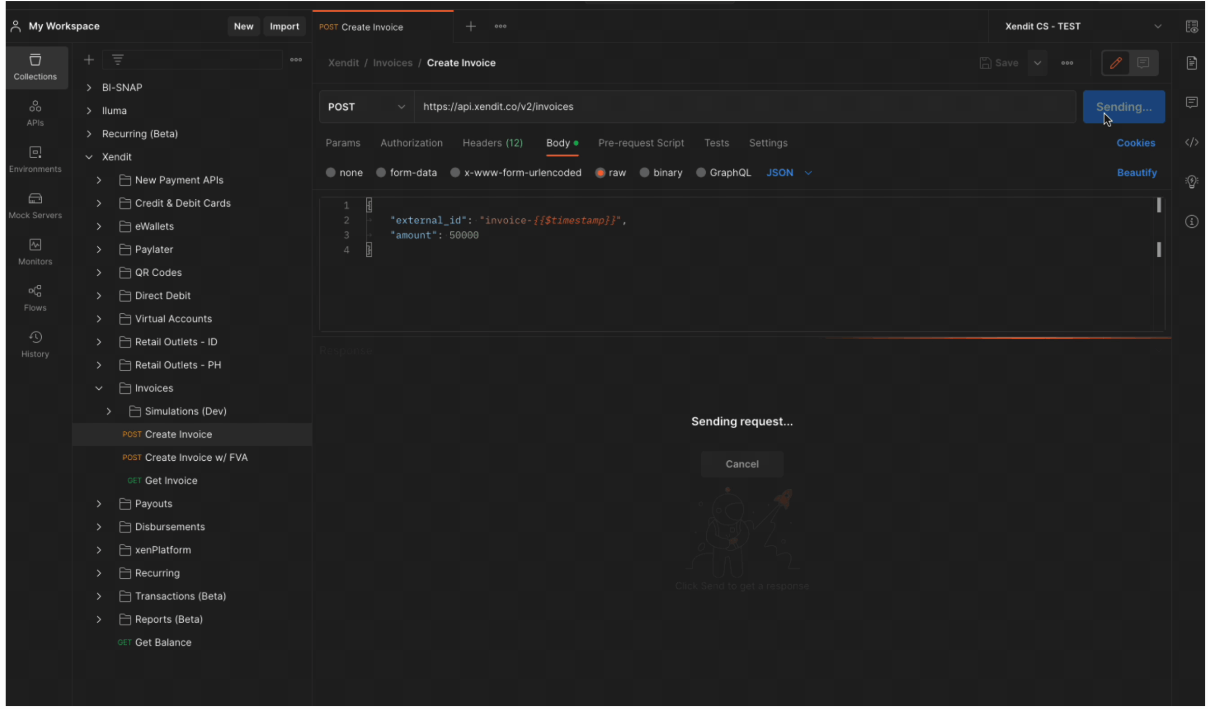
Task: Open the environment quick look icon
Action: click(x=1192, y=26)
